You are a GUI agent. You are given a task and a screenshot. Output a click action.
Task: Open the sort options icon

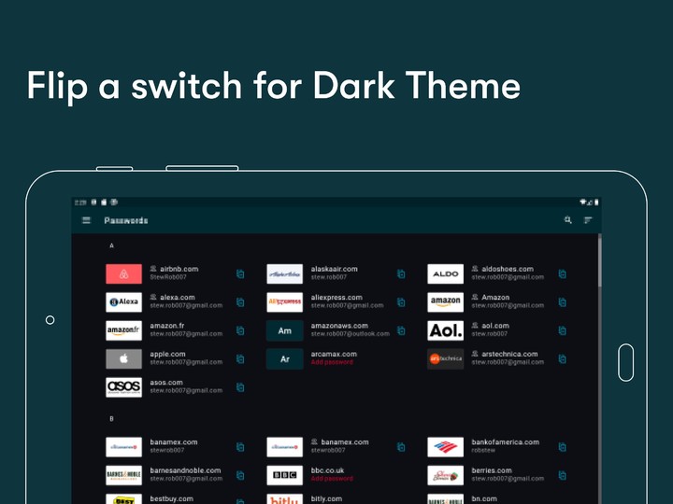[589, 220]
